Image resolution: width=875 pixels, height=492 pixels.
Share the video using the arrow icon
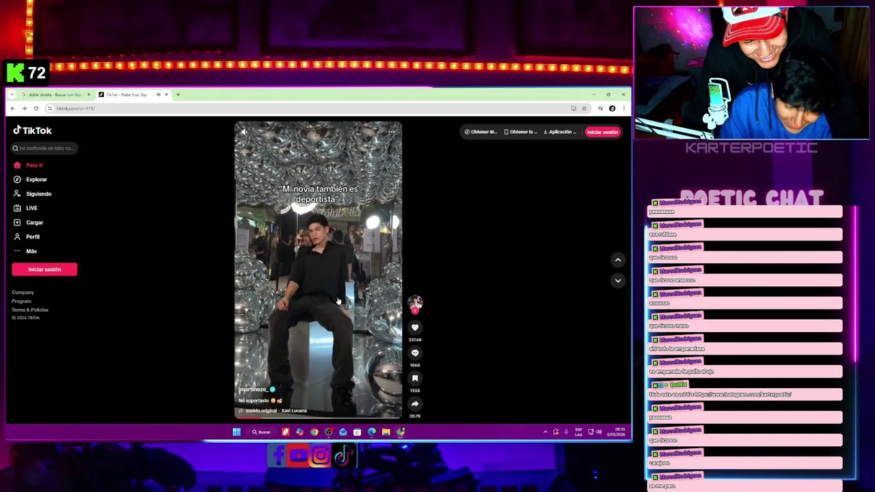point(415,404)
